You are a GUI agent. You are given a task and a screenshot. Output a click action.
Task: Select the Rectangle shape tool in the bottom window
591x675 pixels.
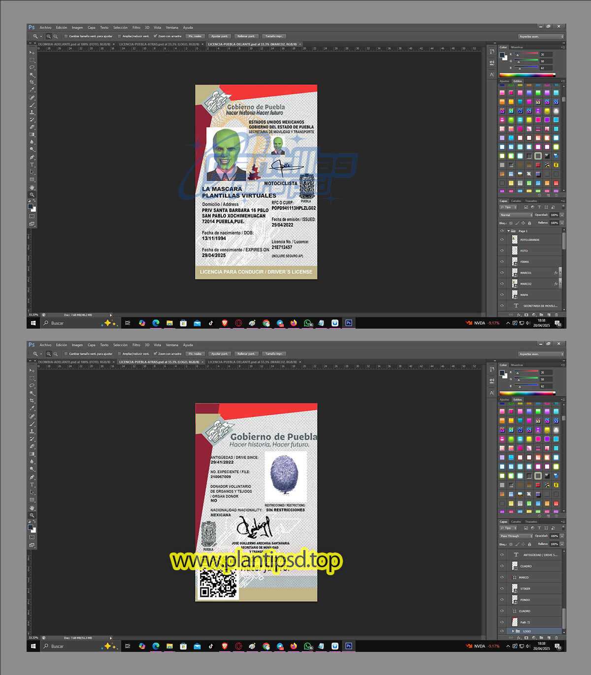tap(32, 500)
